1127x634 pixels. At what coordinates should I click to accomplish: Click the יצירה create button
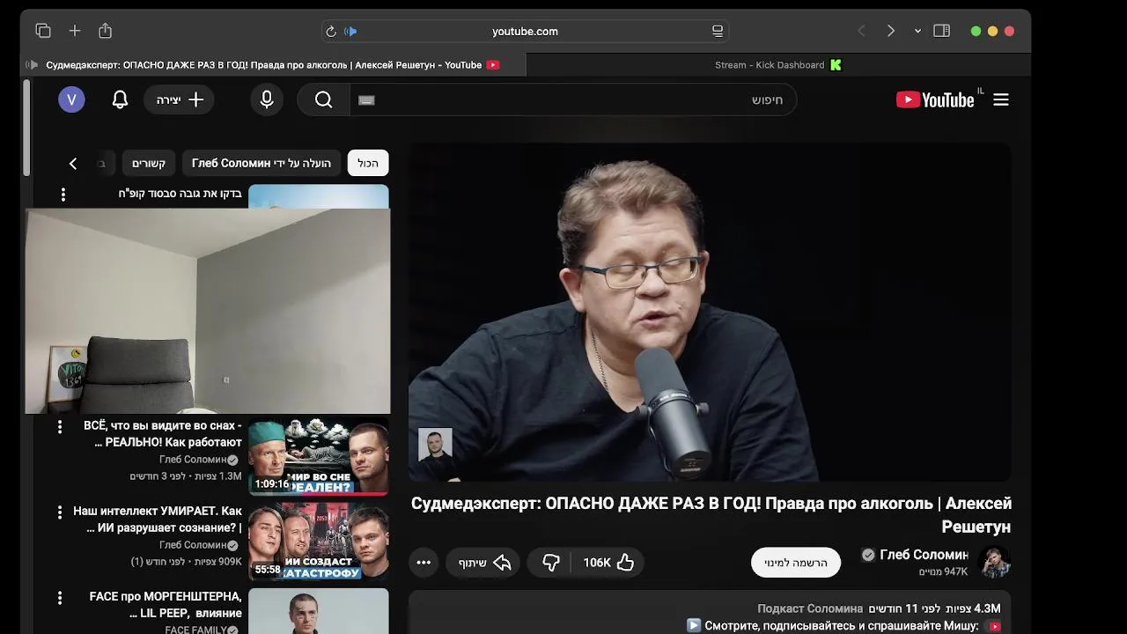pyautogui.click(x=180, y=100)
